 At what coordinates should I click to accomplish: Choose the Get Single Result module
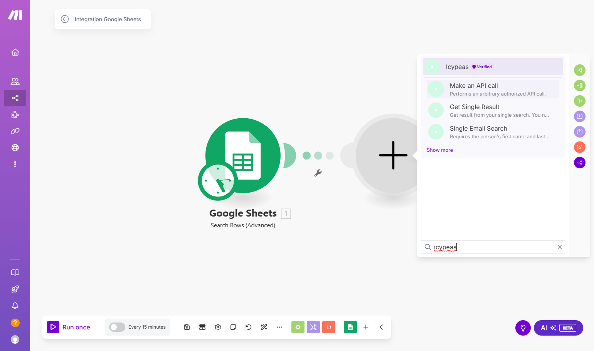click(x=493, y=111)
